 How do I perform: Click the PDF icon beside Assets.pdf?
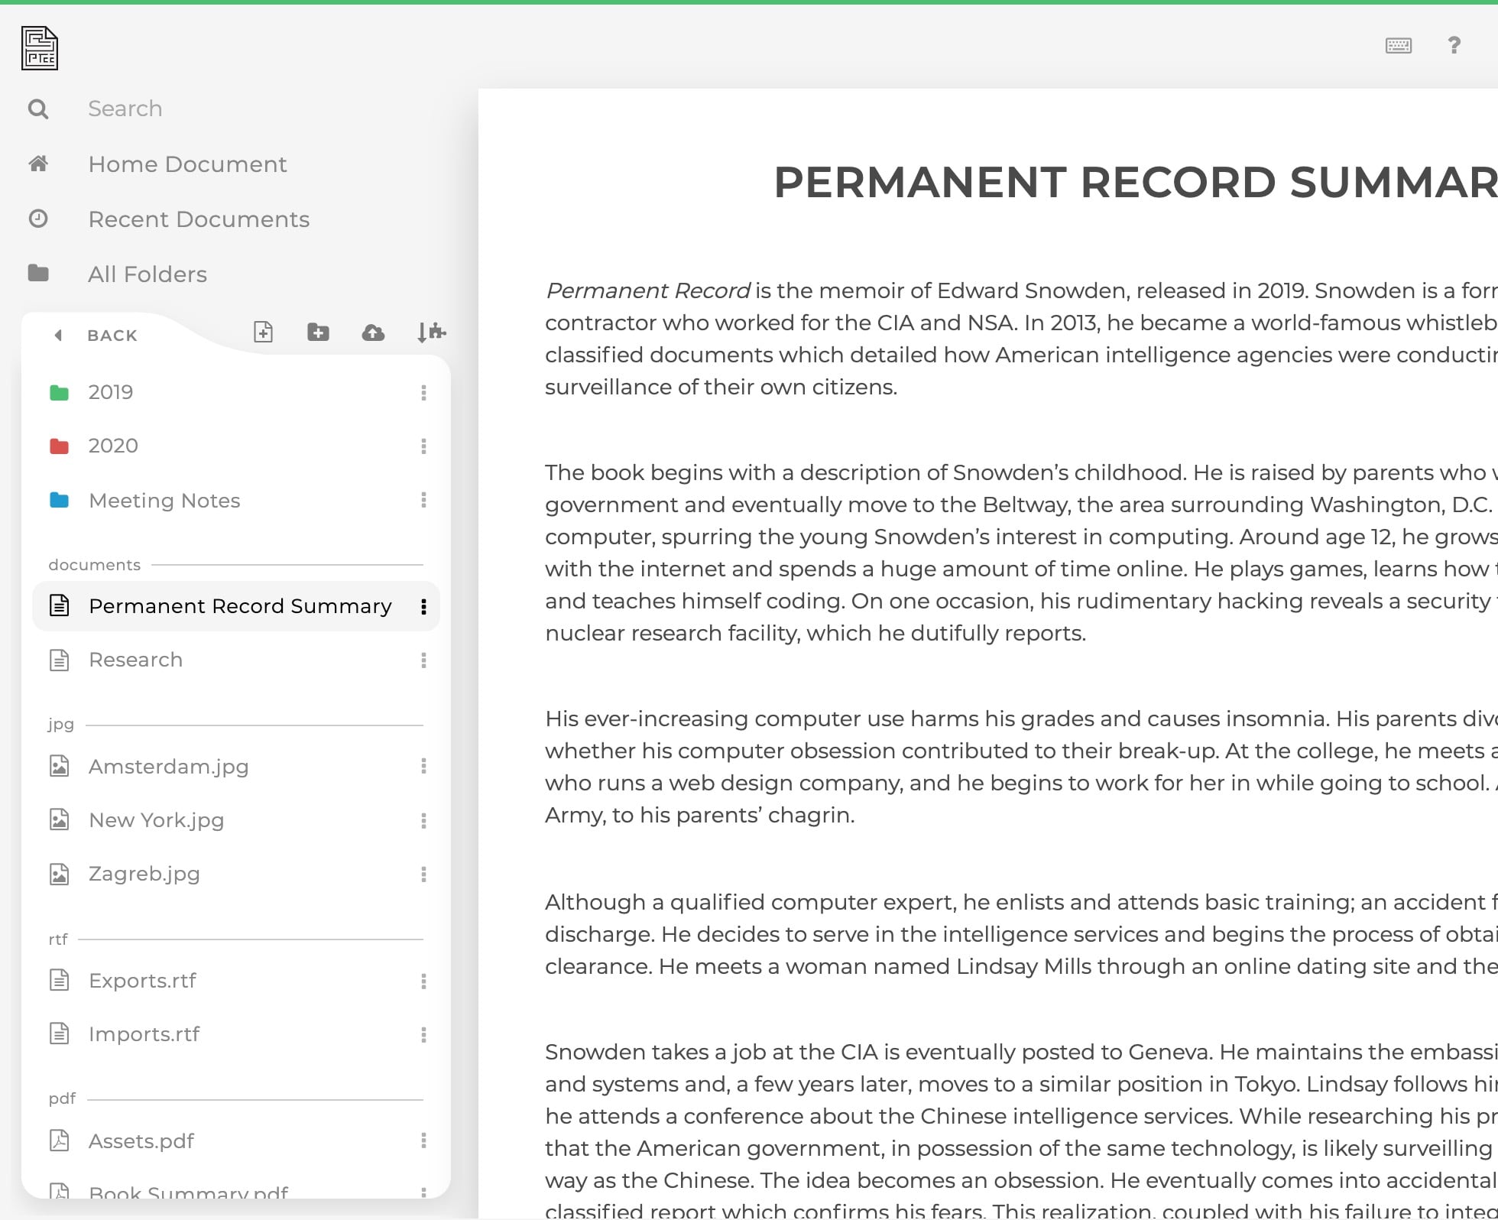59,1141
